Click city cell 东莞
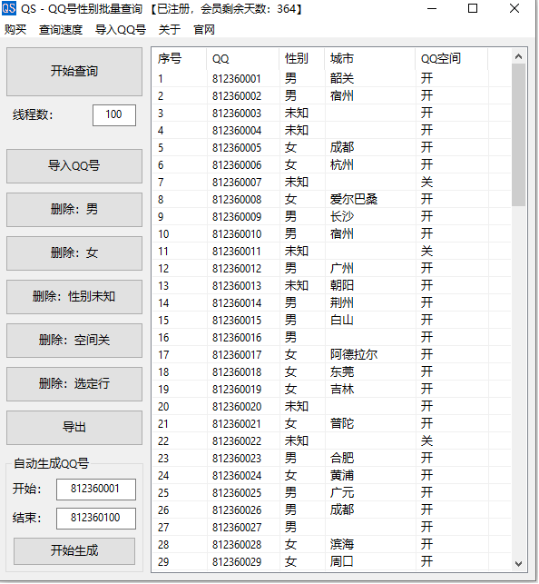This screenshot has height=584, width=539. [342, 372]
